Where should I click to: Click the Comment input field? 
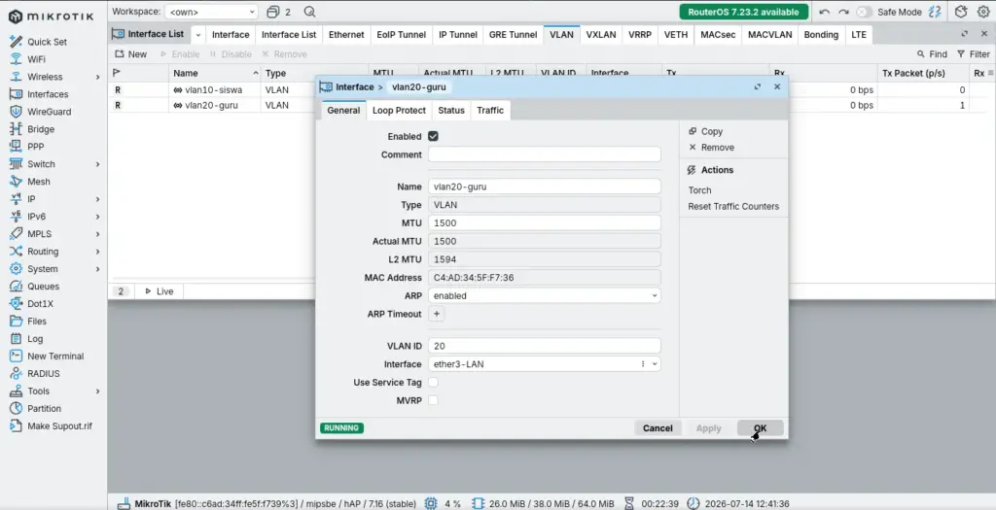click(x=545, y=154)
